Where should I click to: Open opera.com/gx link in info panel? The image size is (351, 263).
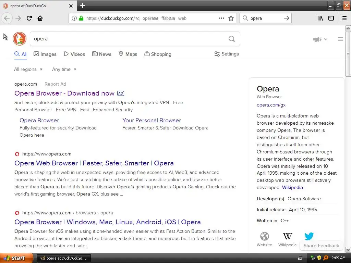271,105
